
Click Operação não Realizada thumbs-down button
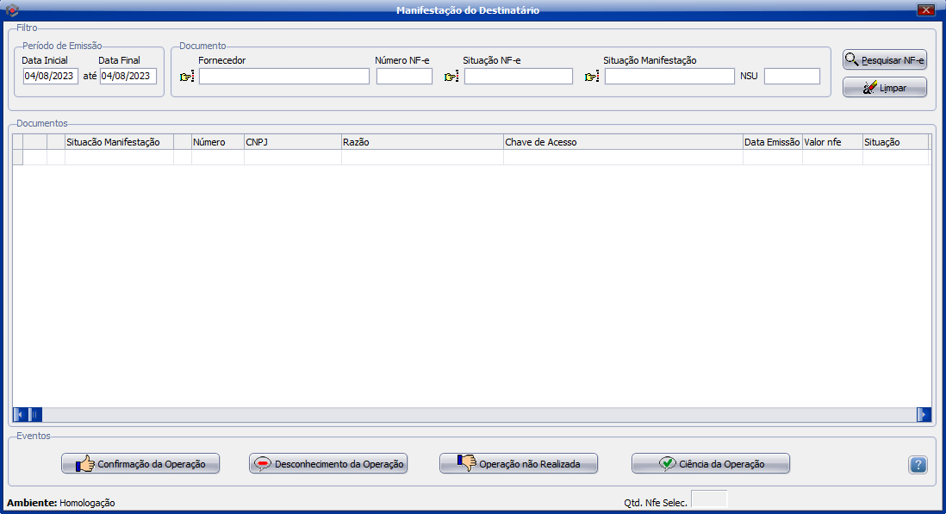519,463
